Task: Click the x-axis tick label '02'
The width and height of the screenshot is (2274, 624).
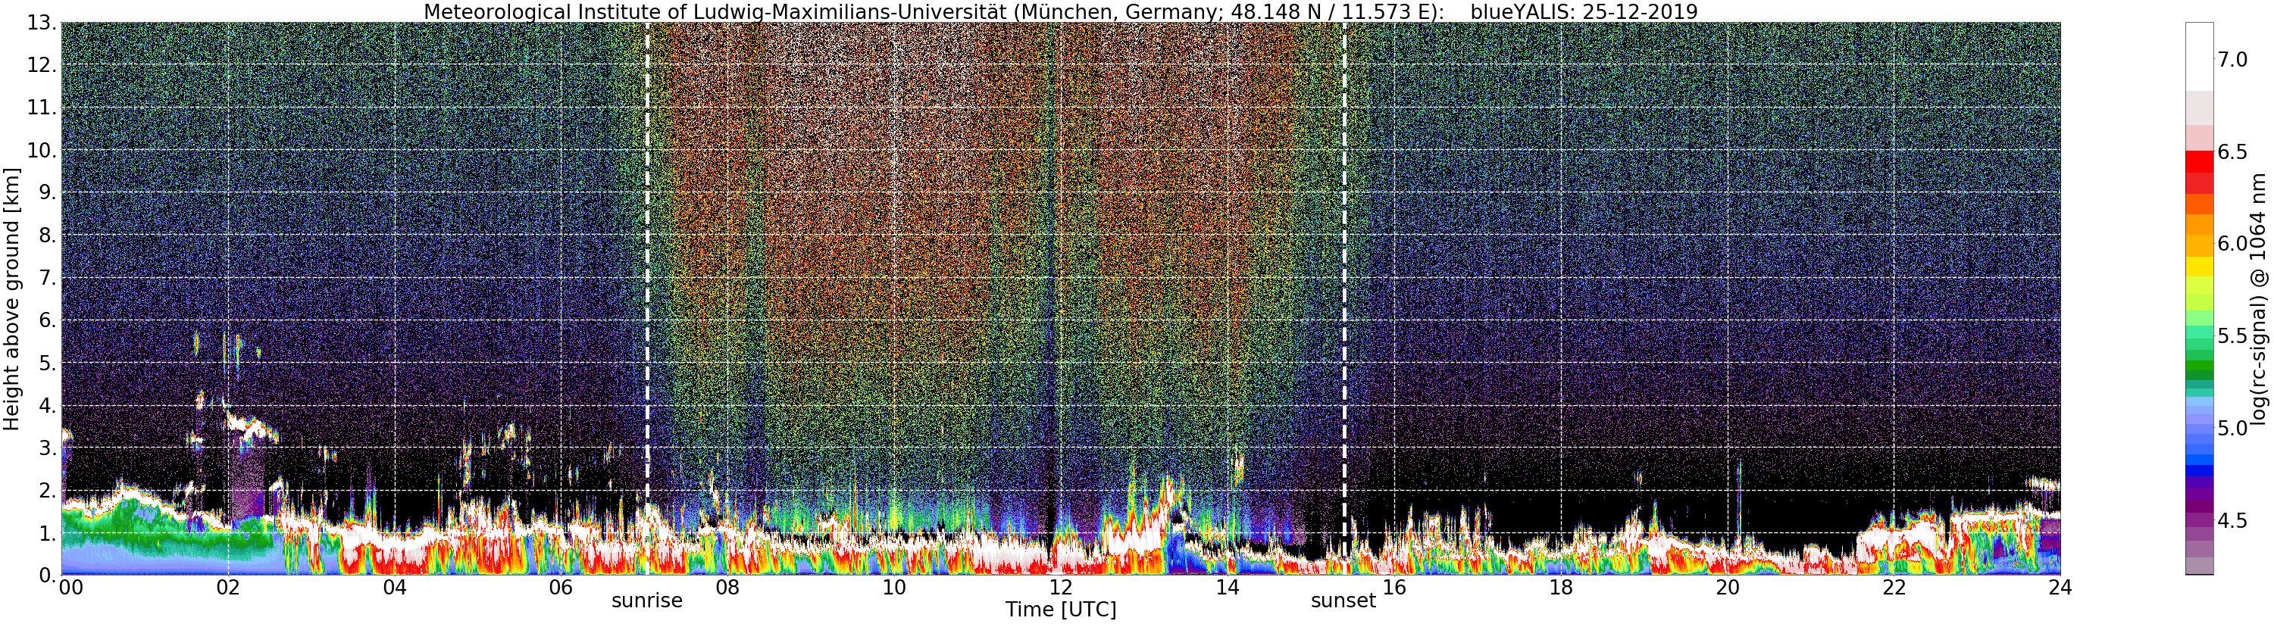Action: click(228, 588)
